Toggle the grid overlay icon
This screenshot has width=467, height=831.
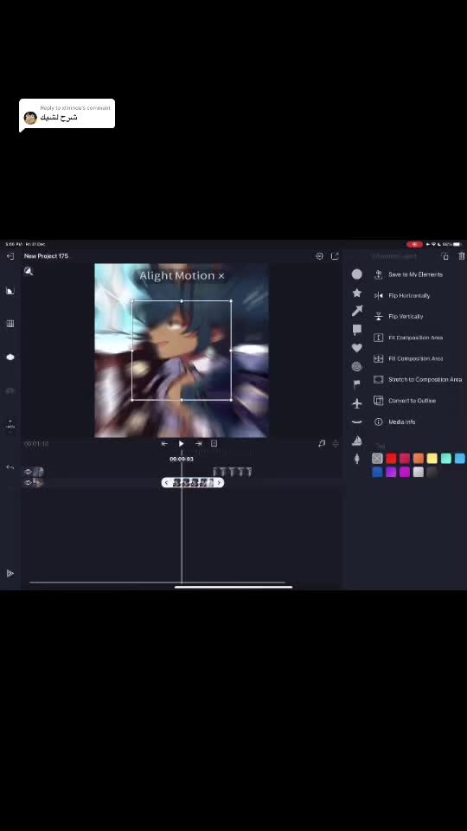point(10,324)
